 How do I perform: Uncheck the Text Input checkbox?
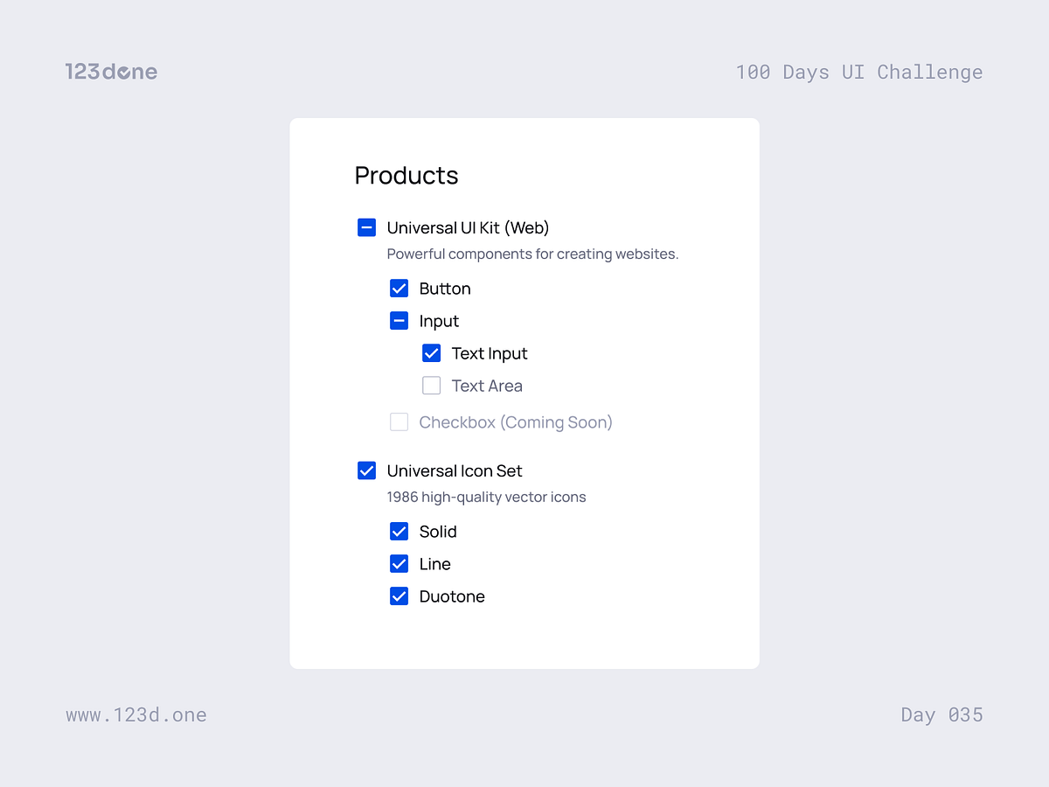(431, 352)
